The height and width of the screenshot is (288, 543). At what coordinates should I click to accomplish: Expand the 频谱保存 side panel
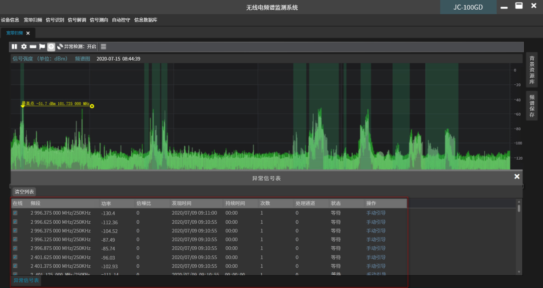tap(532, 106)
